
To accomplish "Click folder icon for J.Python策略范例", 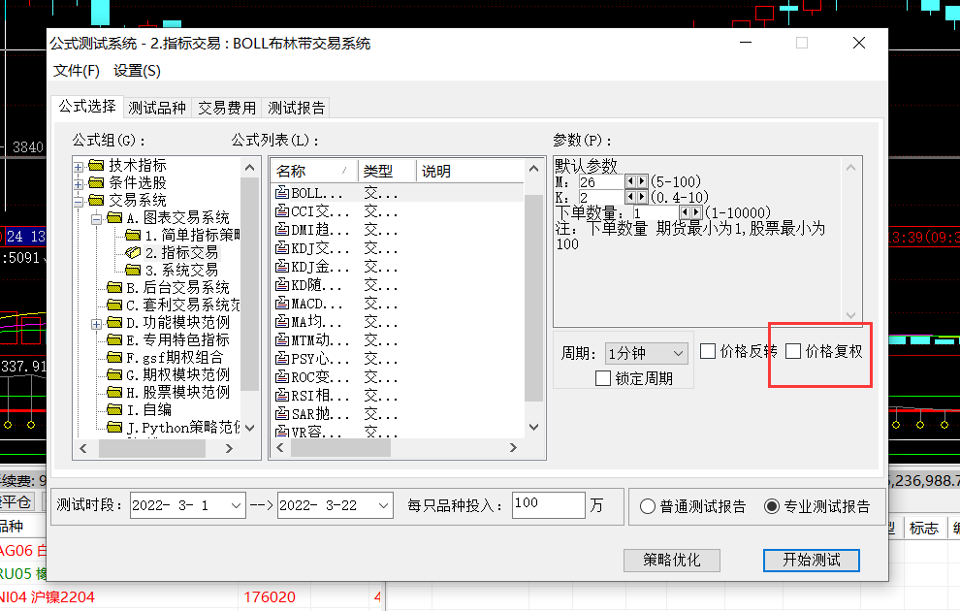I will 114,428.
